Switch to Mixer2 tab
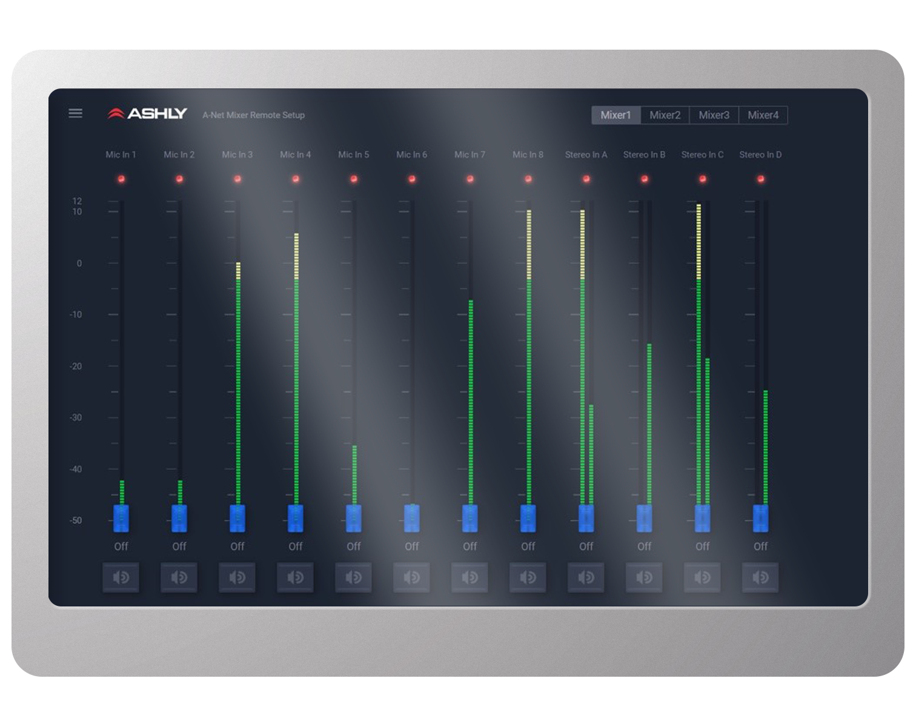916x727 pixels. point(665,115)
